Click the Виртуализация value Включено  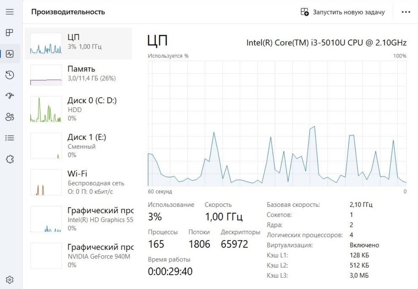pyautogui.click(x=364, y=245)
